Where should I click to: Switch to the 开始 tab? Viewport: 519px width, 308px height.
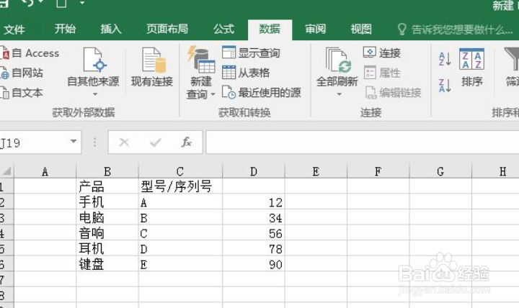point(65,29)
